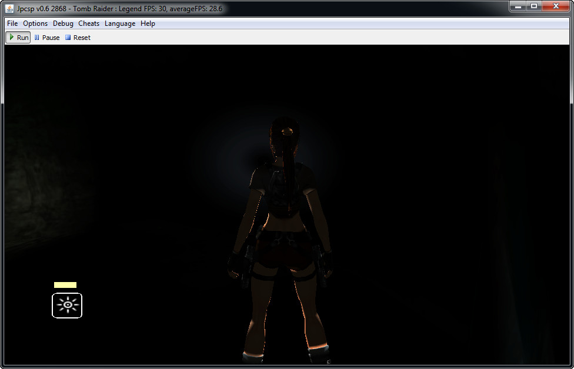Pause the emulation

[47, 38]
